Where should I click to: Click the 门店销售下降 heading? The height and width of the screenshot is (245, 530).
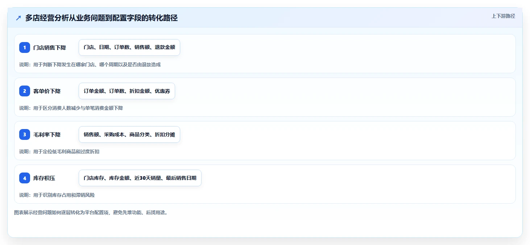tap(50, 47)
